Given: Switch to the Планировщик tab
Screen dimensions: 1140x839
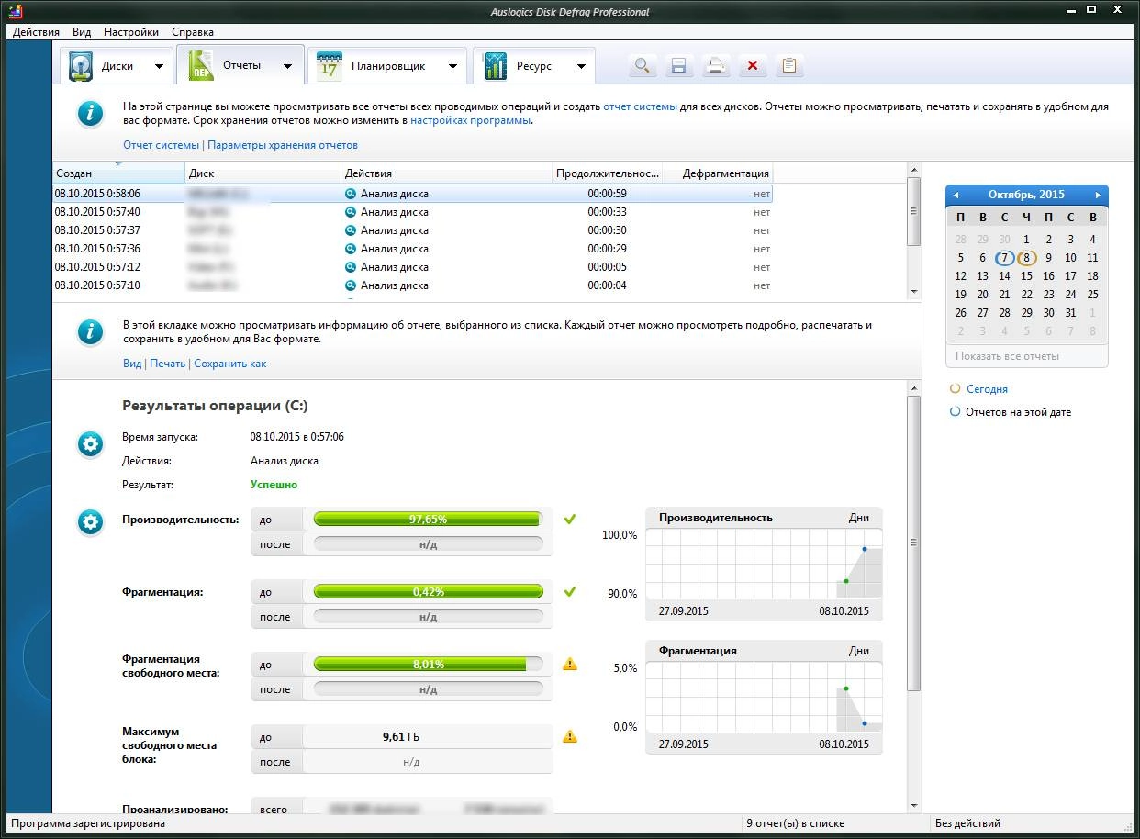Looking at the screenshot, I should click(x=387, y=66).
